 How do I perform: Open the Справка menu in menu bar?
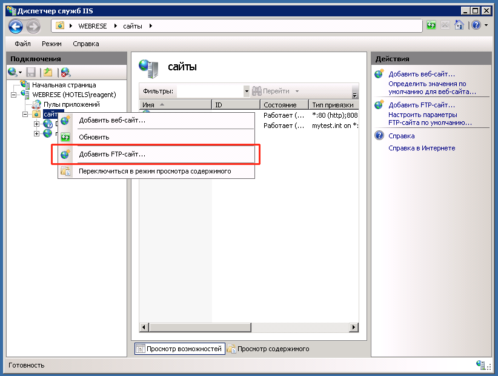tap(86, 44)
